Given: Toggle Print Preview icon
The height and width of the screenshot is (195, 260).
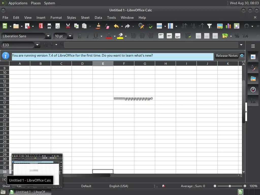Looking at the screenshot, I should [x=58, y=26].
